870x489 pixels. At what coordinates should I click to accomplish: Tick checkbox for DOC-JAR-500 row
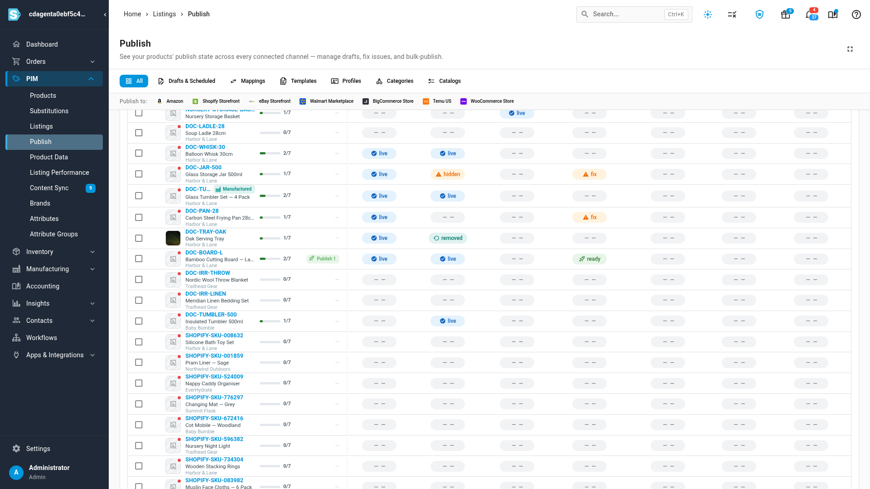pos(139,174)
